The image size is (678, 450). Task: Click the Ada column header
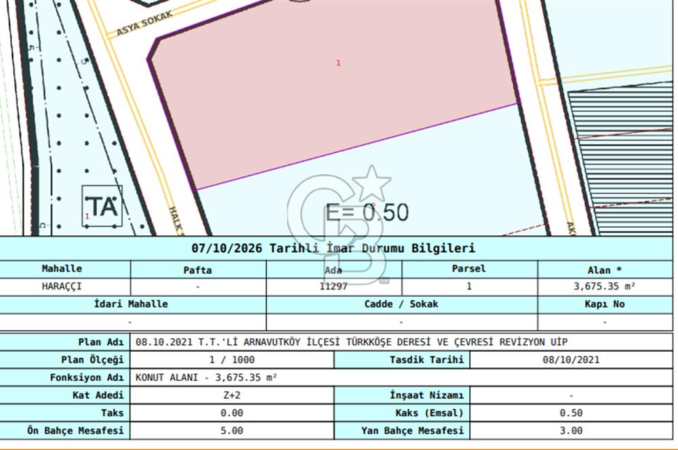334,270
